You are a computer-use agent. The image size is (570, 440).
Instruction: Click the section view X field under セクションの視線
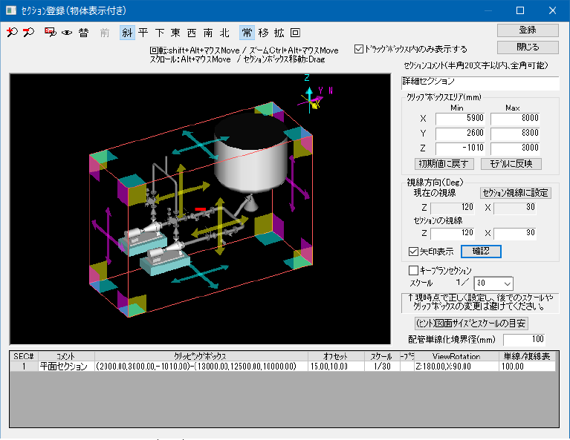pyautogui.click(x=515, y=233)
